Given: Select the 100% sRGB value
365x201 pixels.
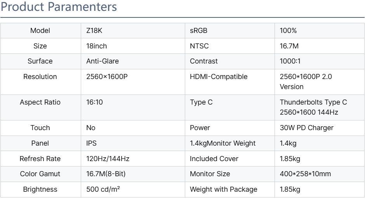Looking at the screenshot, I should coord(288,31).
